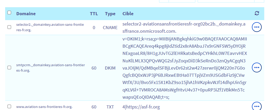Click the Cible column header

click(x=128, y=14)
